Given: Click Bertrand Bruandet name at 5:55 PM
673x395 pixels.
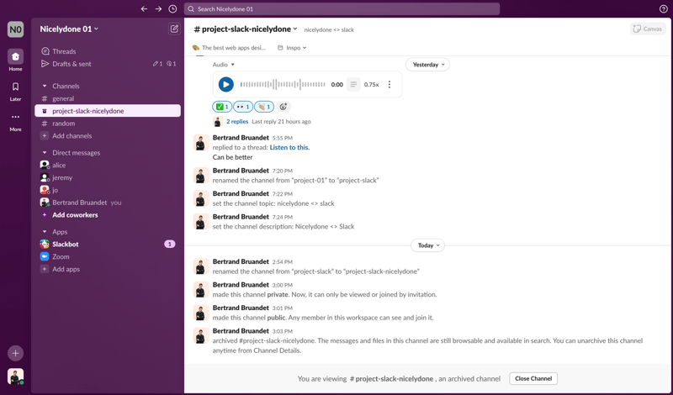Looking at the screenshot, I should pos(241,138).
